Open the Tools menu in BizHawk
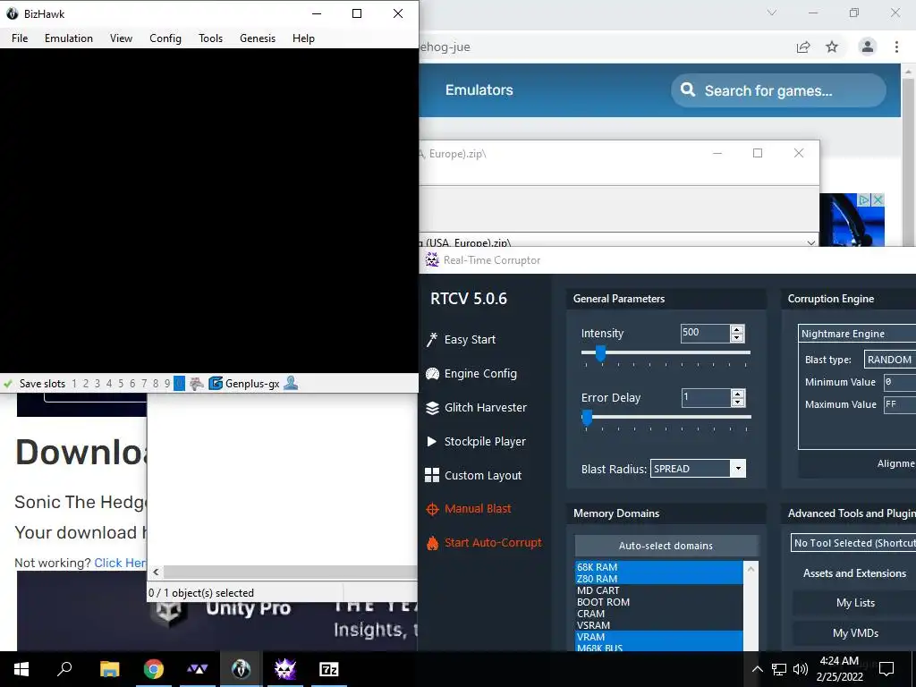Image resolution: width=916 pixels, height=687 pixels. [x=210, y=38]
